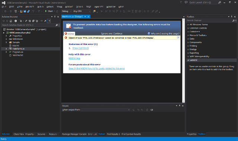Click the View Code icon in Solution Explorer

42,21
